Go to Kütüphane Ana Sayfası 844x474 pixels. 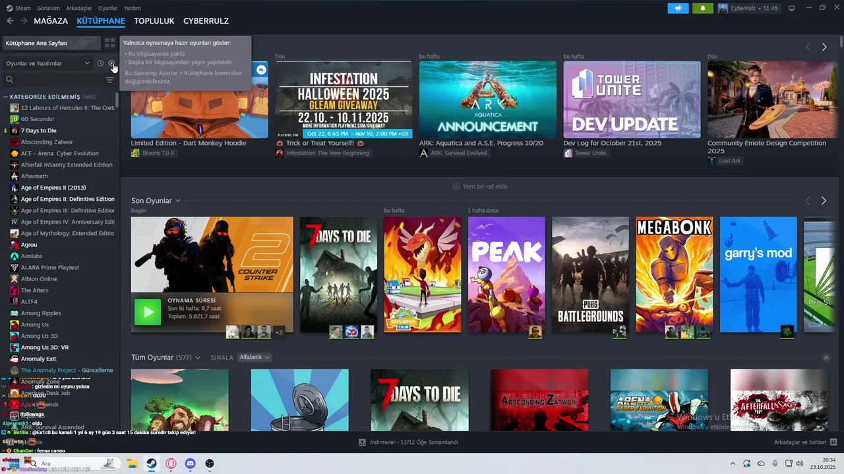(51, 43)
